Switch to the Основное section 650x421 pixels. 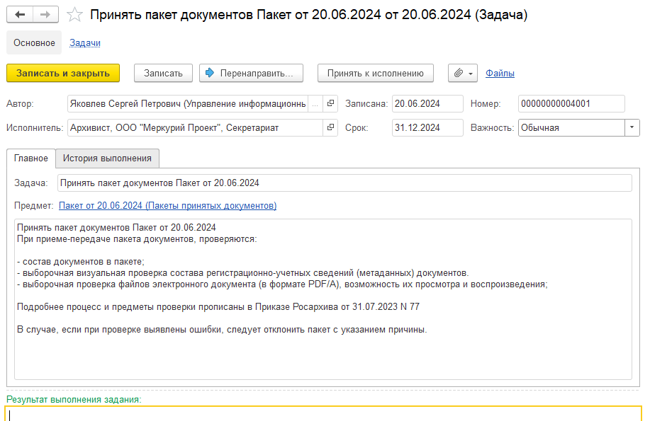[34, 42]
